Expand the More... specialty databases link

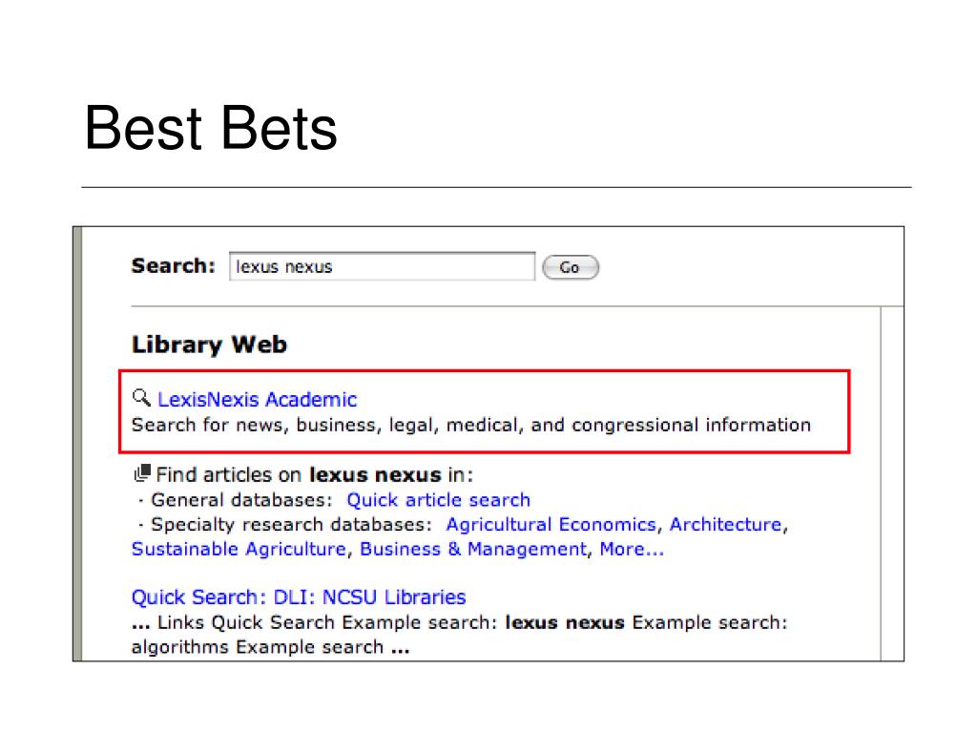tap(632, 549)
